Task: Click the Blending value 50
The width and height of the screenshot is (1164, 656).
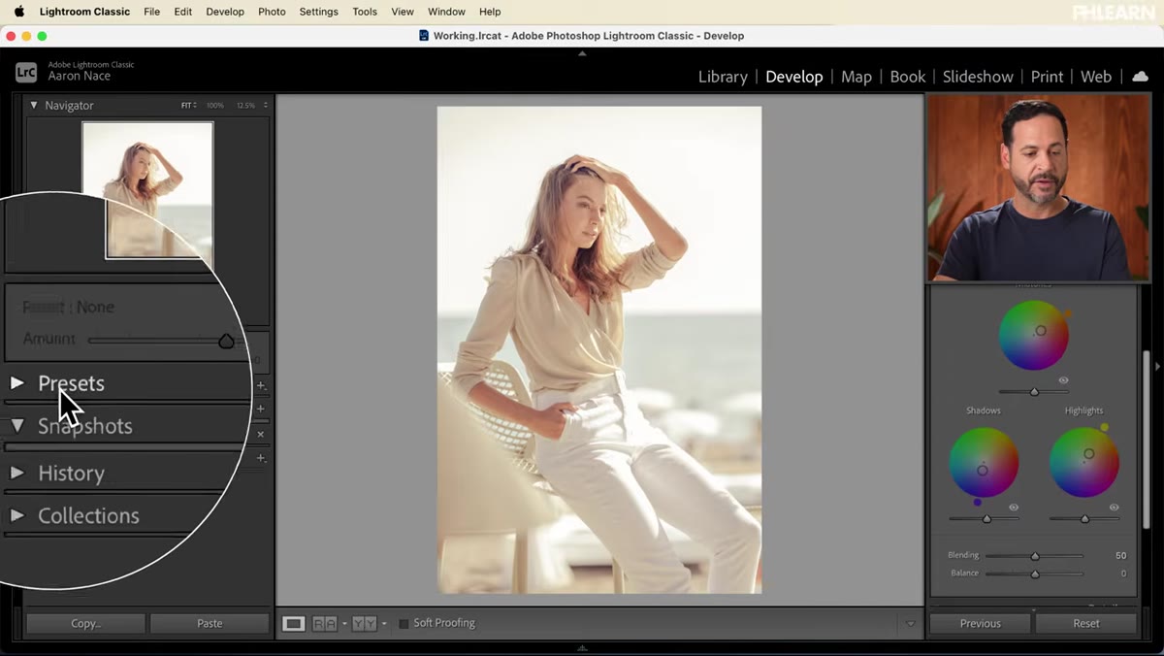Action: click(x=1120, y=556)
